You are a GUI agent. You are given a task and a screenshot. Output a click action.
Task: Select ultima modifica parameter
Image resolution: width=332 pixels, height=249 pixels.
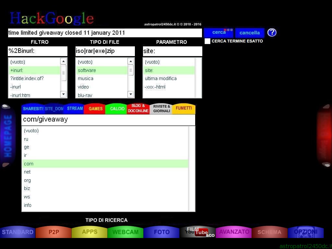coord(169,78)
